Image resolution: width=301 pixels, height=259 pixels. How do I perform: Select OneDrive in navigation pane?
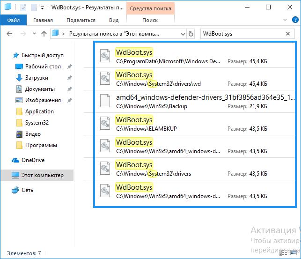tap(28, 160)
